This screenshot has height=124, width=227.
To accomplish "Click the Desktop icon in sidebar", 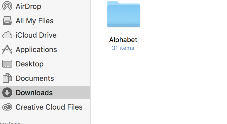I will (x=7, y=64).
